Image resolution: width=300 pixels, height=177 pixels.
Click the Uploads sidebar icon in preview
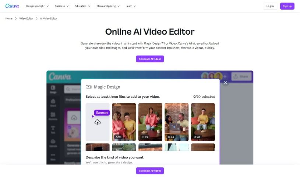(53, 143)
